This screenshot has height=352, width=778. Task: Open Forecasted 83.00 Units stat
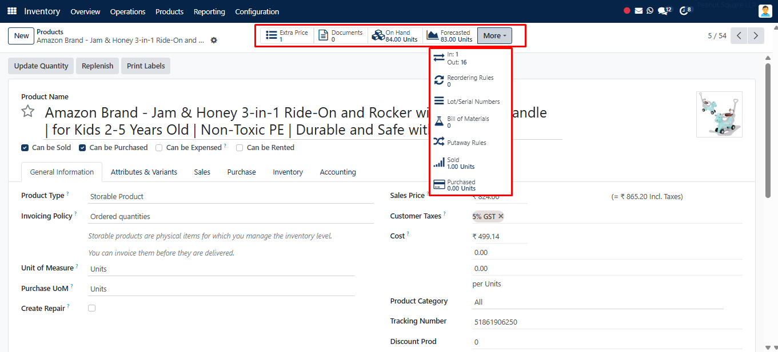pos(450,36)
